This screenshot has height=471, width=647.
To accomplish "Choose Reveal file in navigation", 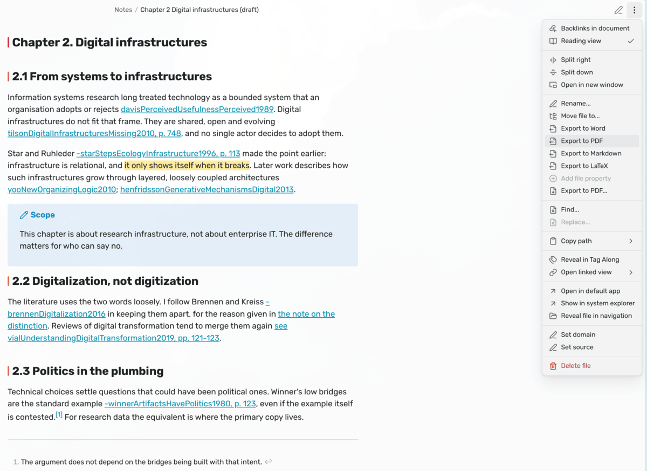I will [x=592, y=316].
